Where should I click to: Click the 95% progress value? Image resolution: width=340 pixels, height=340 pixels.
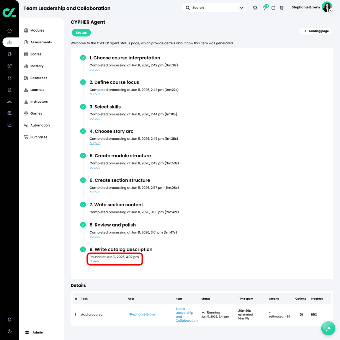point(314,315)
